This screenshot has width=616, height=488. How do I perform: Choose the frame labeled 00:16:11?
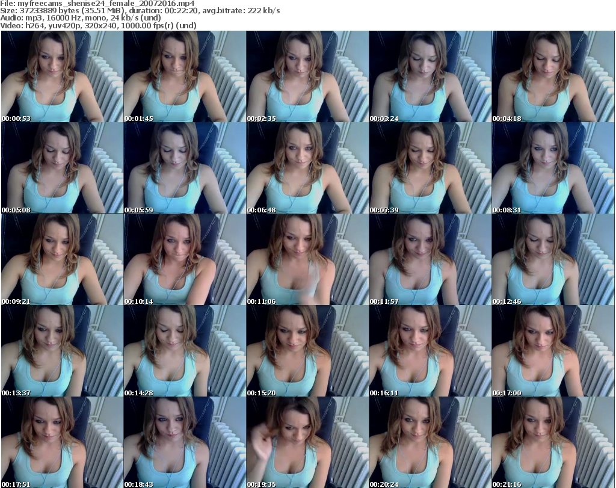(430, 351)
